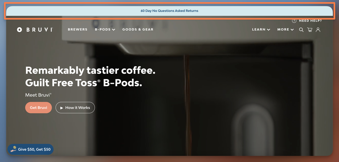Click 'Guilt Free Toss B-Pods.' headline line
Viewport: 339px width, 162px height.
point(84,83)
